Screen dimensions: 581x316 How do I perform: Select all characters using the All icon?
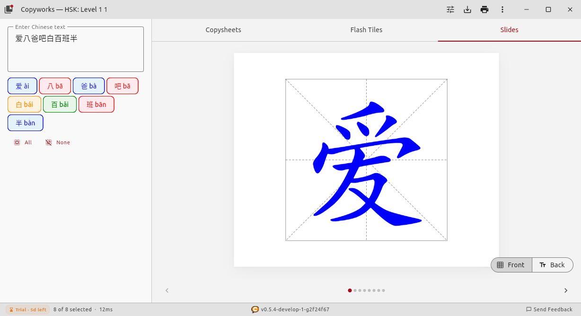(17, 142)
